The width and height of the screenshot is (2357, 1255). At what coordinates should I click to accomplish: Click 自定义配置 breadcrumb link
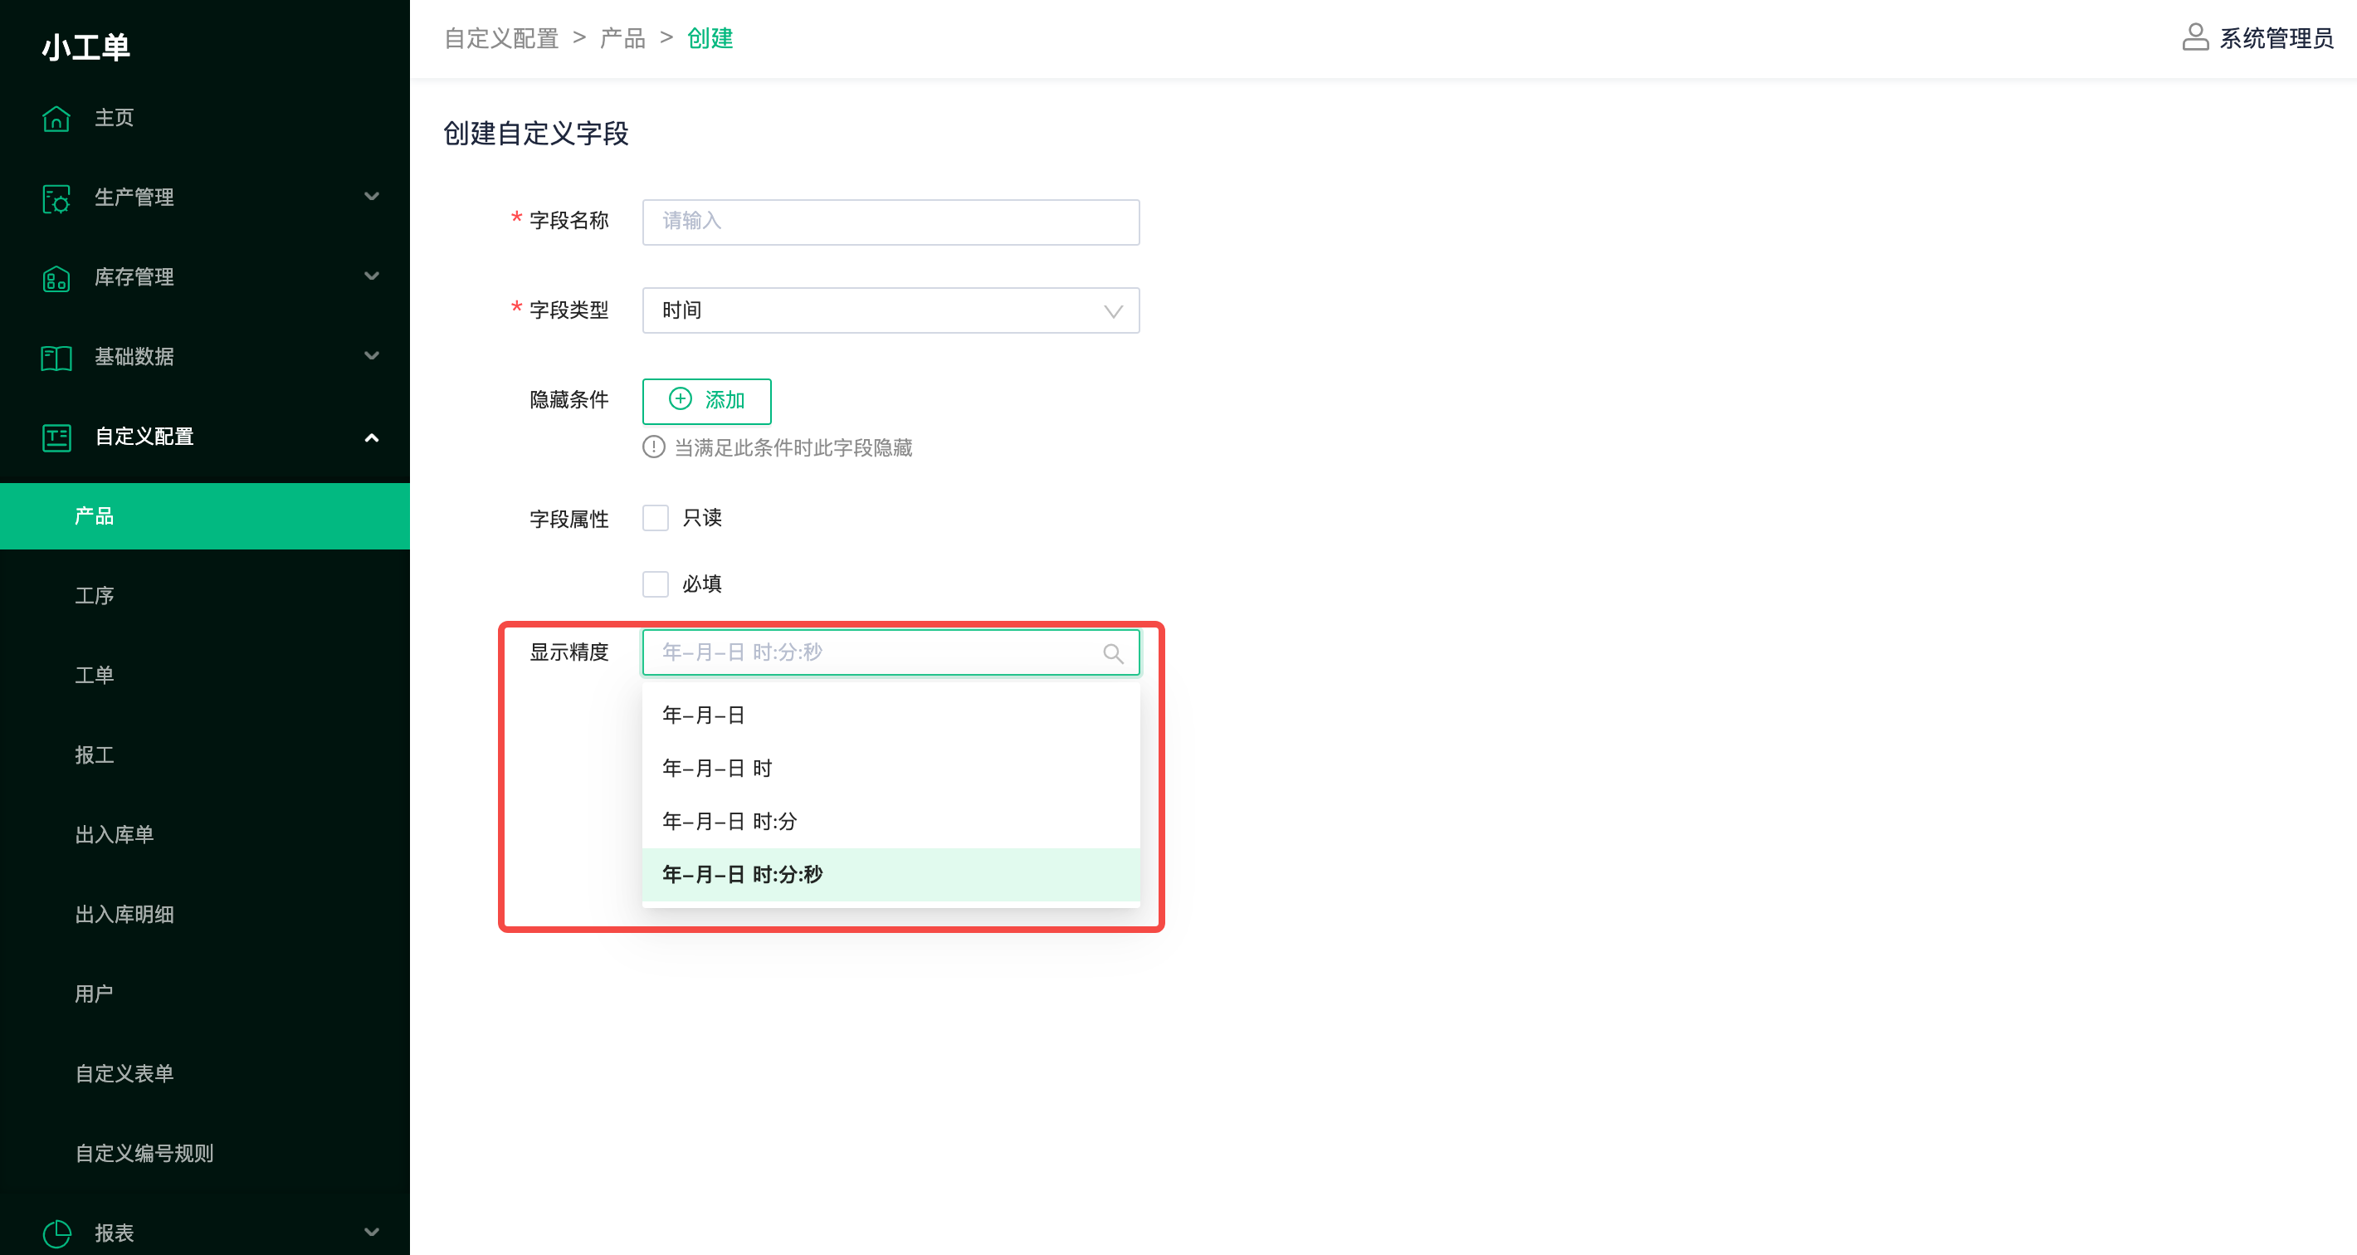coord(501,38)
